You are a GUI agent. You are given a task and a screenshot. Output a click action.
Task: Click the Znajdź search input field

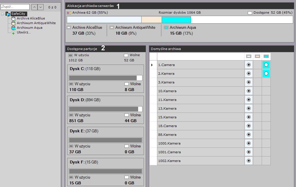coord(15,7)
